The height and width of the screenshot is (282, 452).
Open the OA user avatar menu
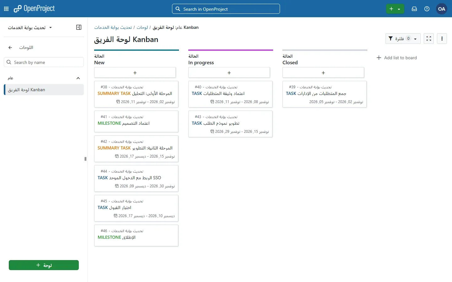pyautogui.click(x=442, y=9)
